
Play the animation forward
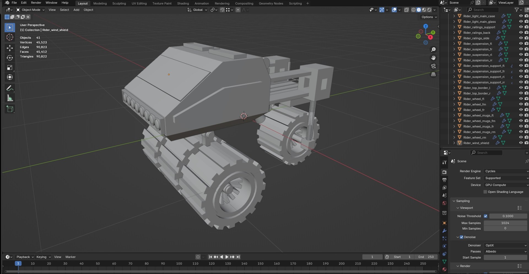pos(227,257)
